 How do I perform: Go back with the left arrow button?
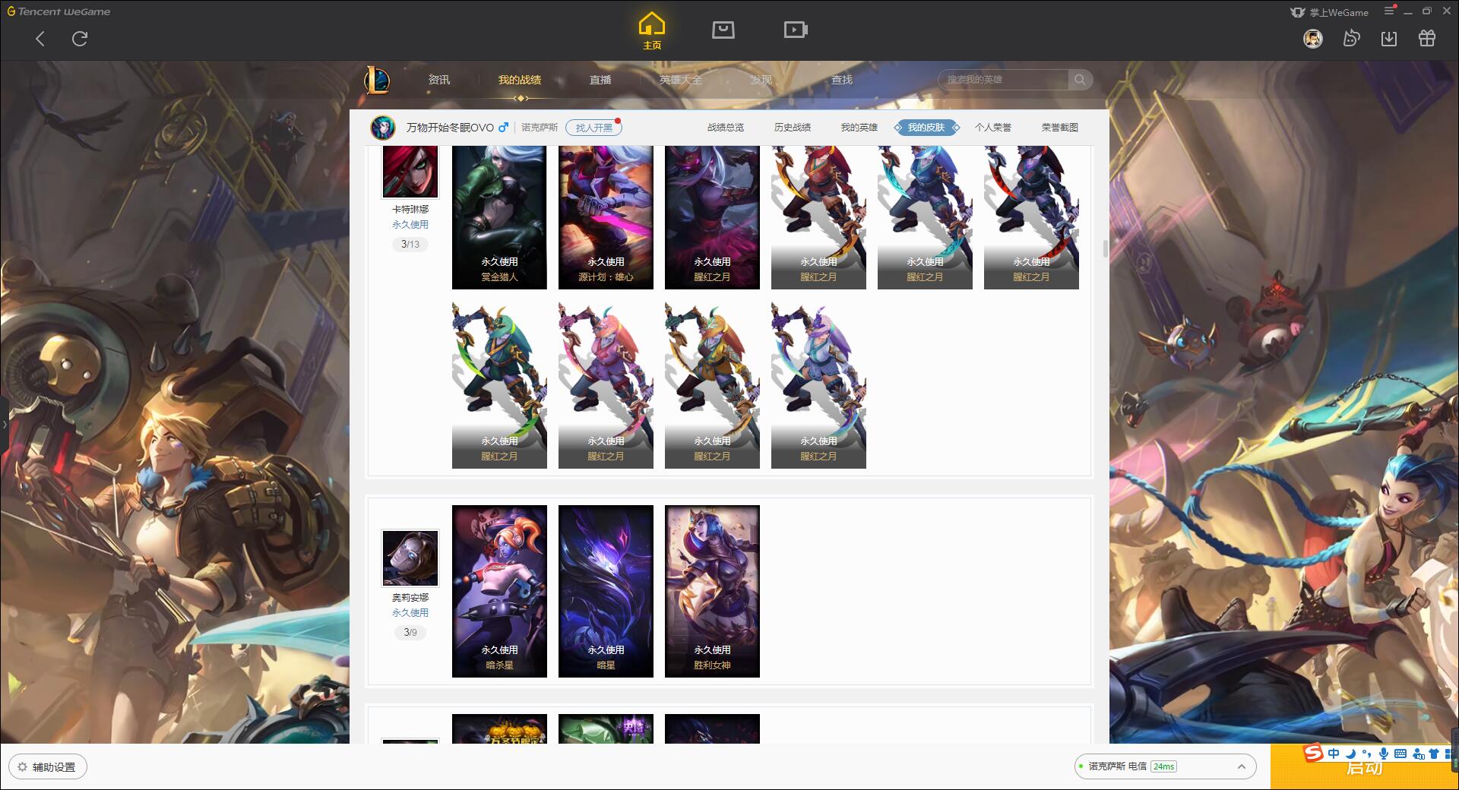tap(40, 39)
